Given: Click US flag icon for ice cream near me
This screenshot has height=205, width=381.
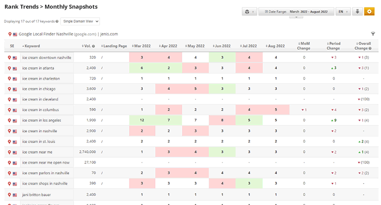Looking at the screenshot, I should [x=16, y=152].
